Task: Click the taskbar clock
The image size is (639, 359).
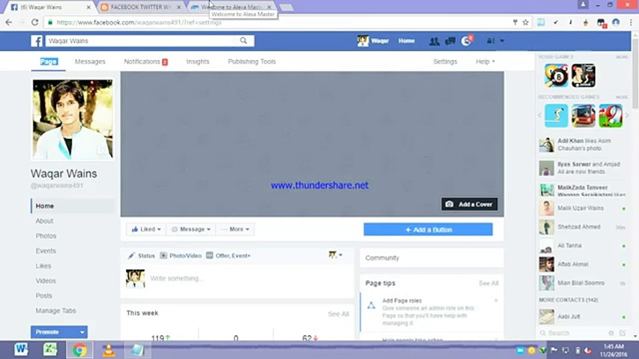Action: [x=614, y=350]
